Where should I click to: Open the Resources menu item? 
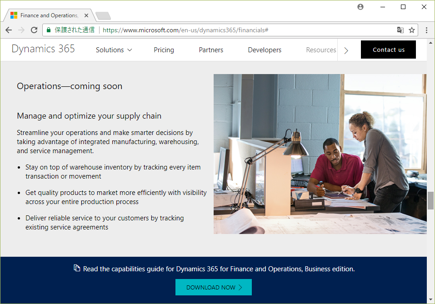(321, 50)
